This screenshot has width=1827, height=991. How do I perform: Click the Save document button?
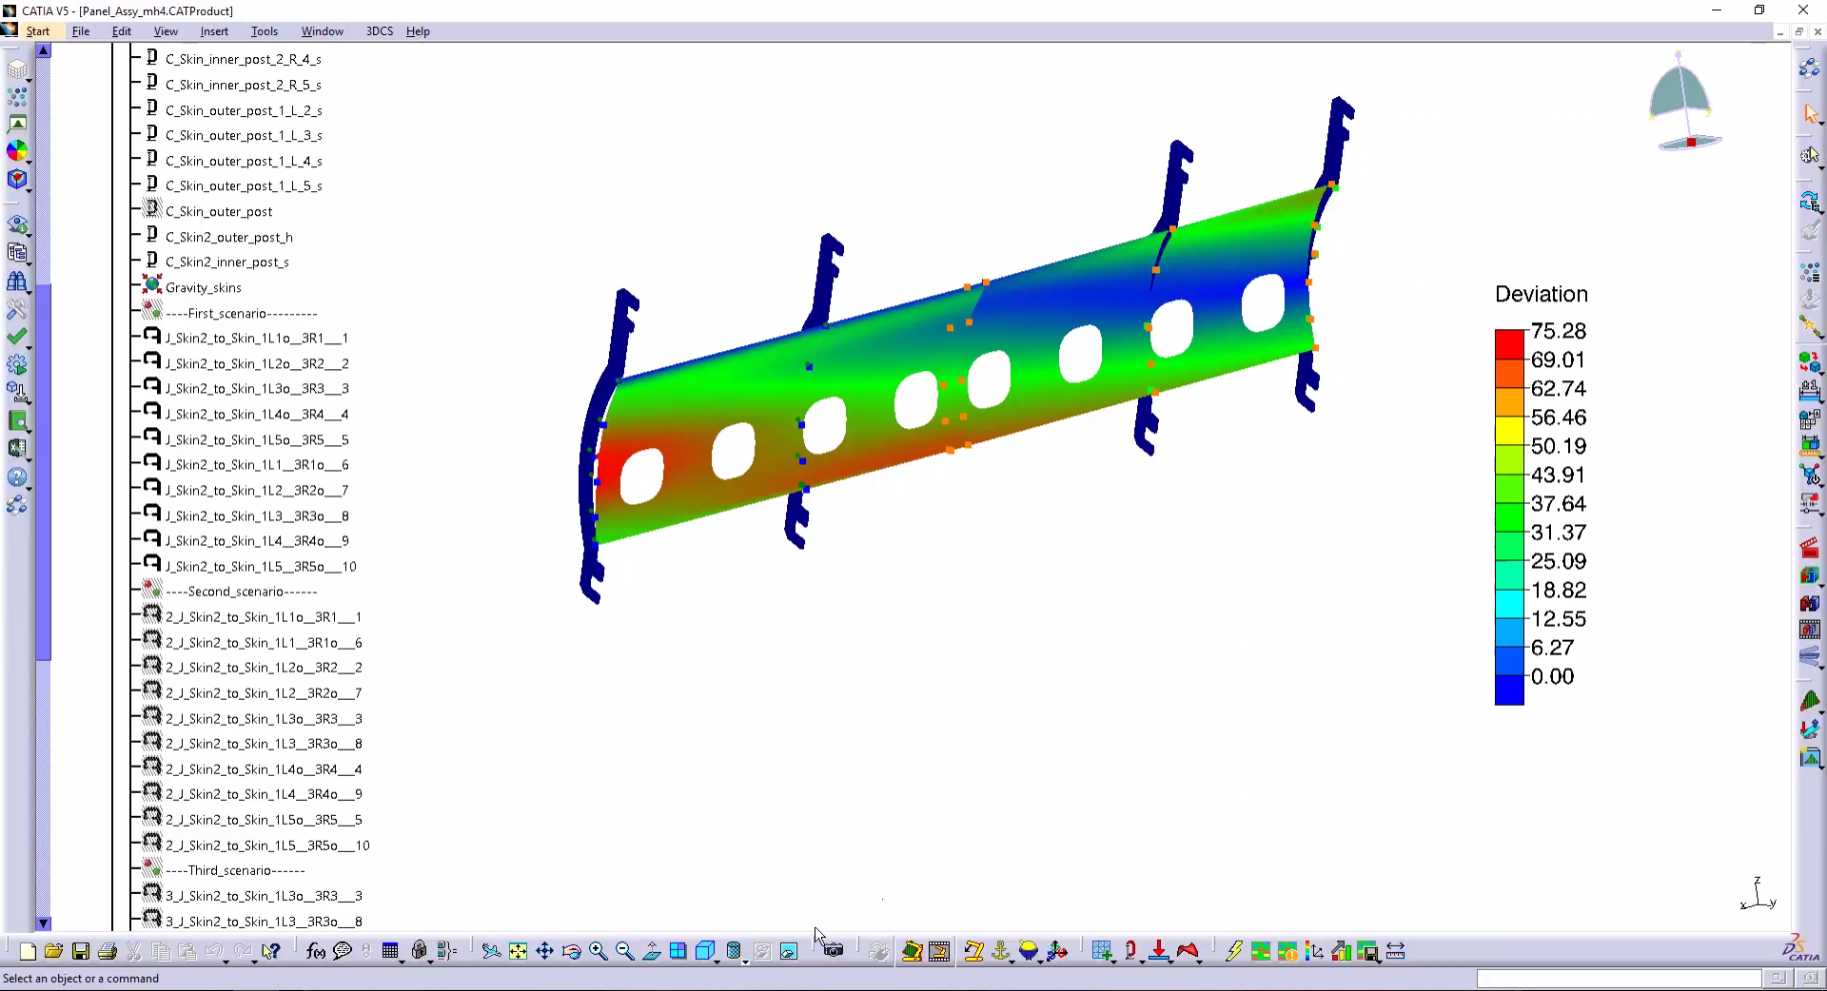(x=80, y=951)
